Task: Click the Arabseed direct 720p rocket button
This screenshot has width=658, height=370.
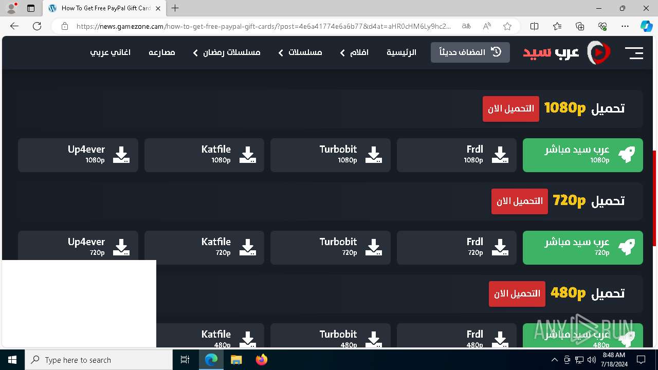Action: pyautogui.click(x=582, y=247)
